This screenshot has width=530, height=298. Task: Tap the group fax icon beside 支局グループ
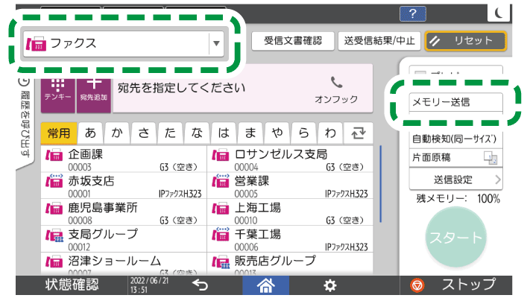(x=54, y=235)
